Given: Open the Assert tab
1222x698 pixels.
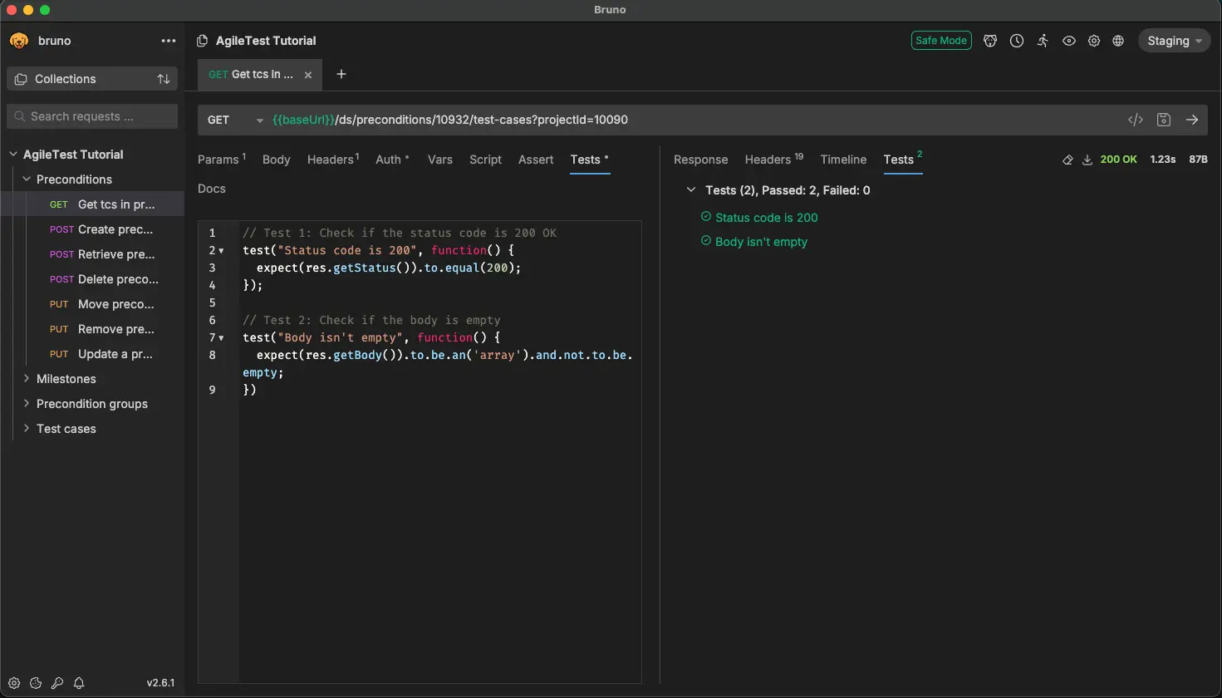Looking at the screenshot, I should click(x=536, y=160).
